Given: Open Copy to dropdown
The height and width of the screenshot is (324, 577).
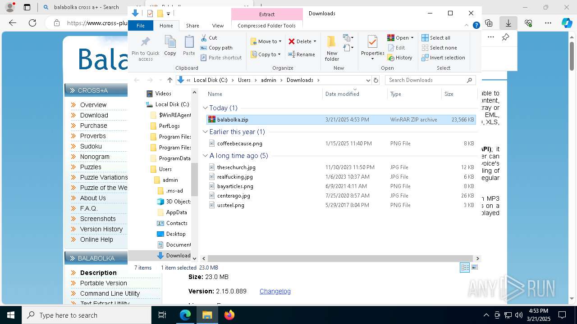Looking at the screenshot, I should coord(266,54).
